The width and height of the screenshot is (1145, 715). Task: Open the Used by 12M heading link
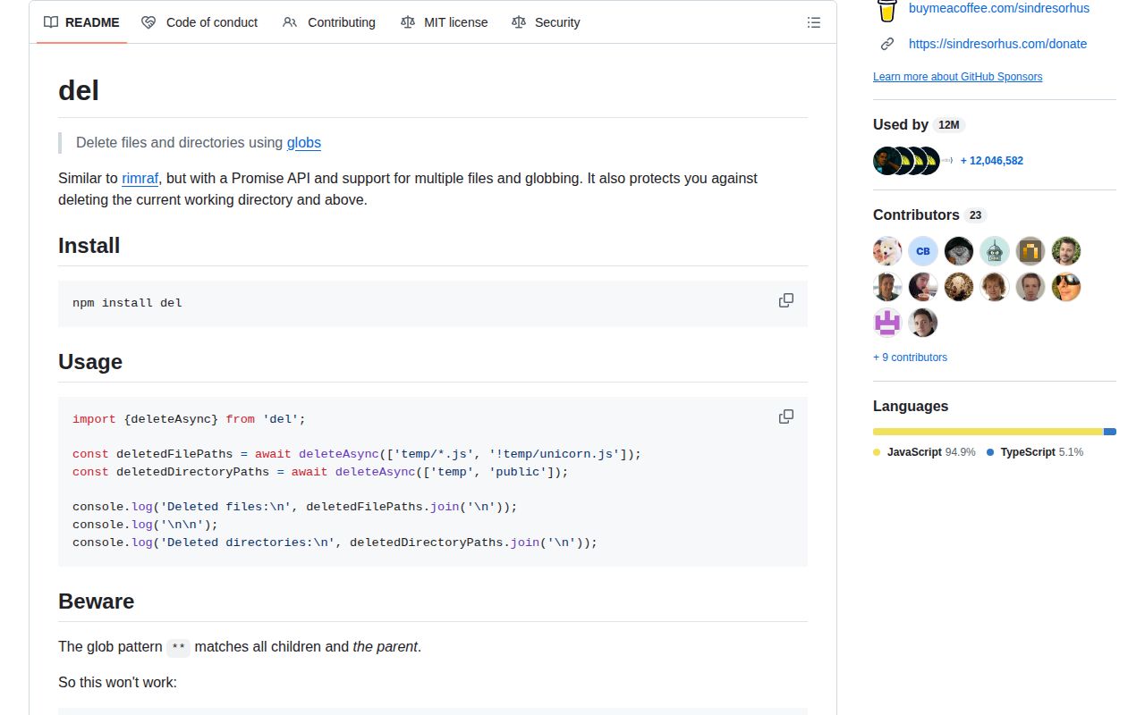[x=920, y=125]
